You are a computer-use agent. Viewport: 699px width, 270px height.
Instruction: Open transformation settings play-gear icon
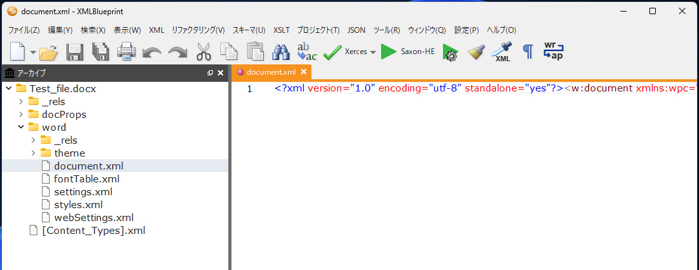pyautogui.click(x=450, y=53)
